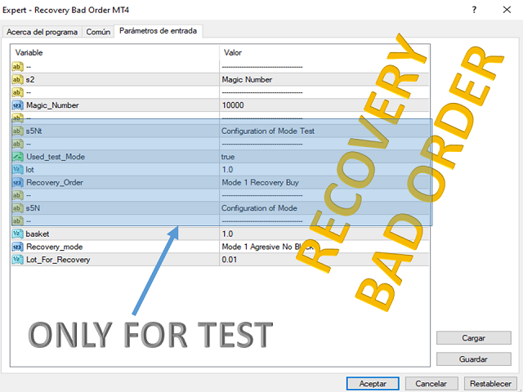
Task: Close the Expert dialog window
Action: [x=507, y=10]
